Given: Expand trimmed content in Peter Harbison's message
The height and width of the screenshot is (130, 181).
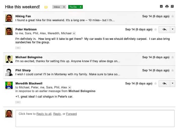Looking at the screenshot, I should tap(18, 48).
